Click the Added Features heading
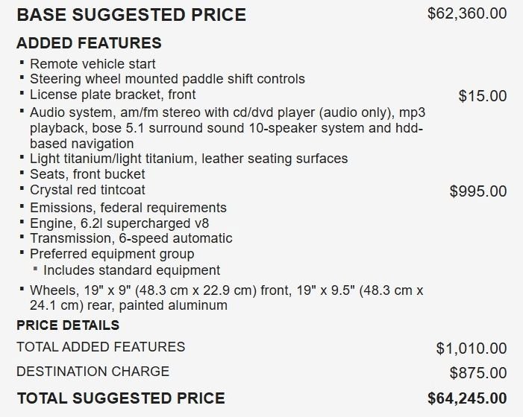This screenshot has height=417, width=523. click(89, 43)
